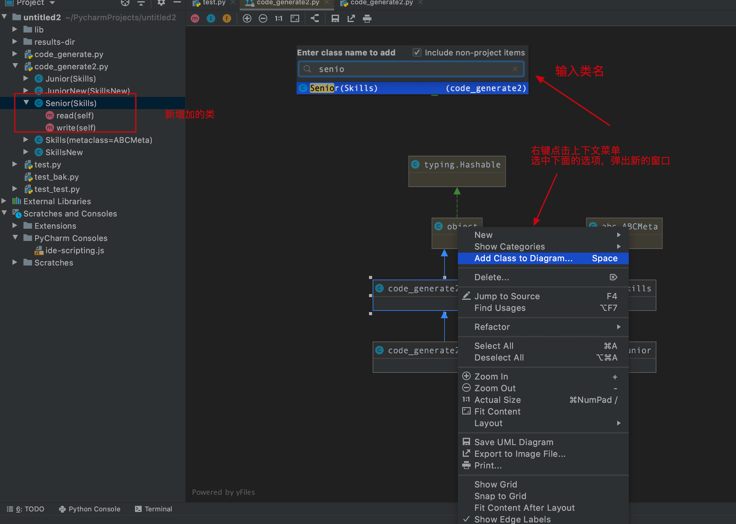Choose Save UML Diagram menu item
This screenshot has height=524, width=736.
(543, 442)
